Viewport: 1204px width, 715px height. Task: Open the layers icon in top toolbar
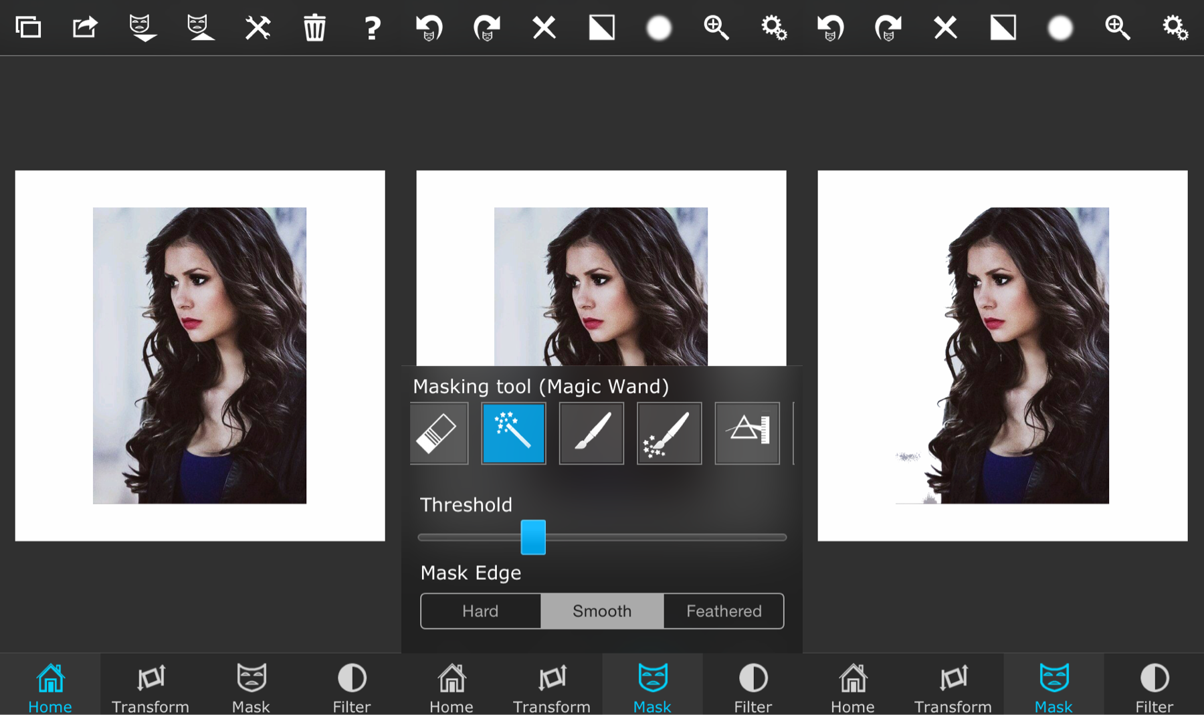[28, 28]
